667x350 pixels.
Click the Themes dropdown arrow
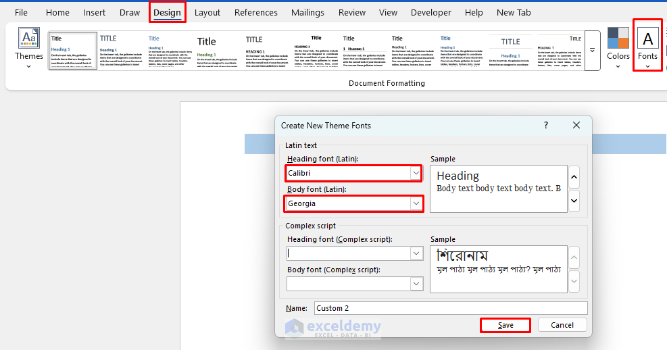(x=28, y=66)
